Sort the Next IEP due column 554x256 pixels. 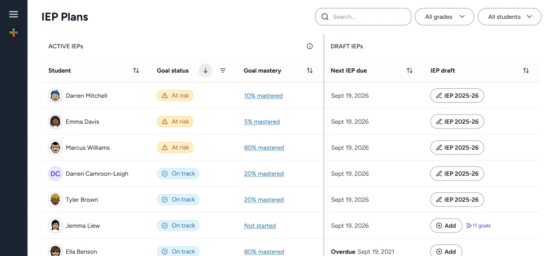point(410,70)
